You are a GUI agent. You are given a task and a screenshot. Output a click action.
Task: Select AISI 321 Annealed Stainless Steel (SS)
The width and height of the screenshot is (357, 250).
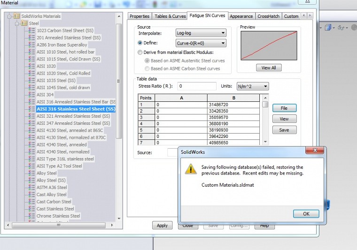point(73,116)
